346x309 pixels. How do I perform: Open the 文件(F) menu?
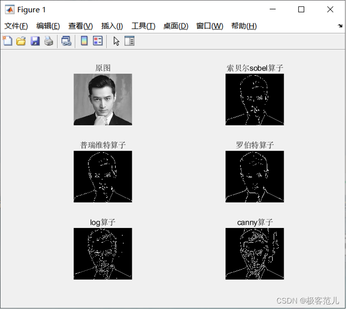coord(16,26)
